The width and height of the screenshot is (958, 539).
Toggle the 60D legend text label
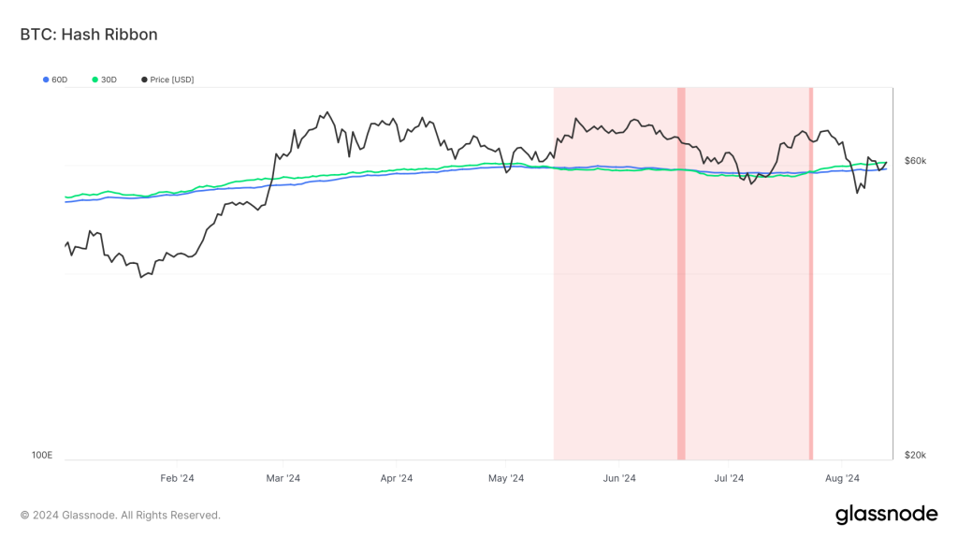coord(60,80)
